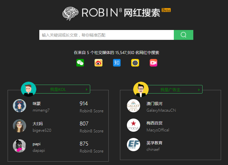The height and width of the screenshot is (165, 228).
Task: Select the Zhihu platform icon
Action: tap(117, 63)
